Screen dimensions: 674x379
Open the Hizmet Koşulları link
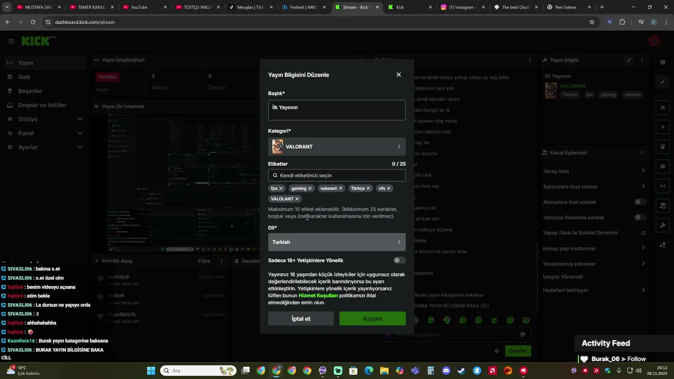[318, 296]
